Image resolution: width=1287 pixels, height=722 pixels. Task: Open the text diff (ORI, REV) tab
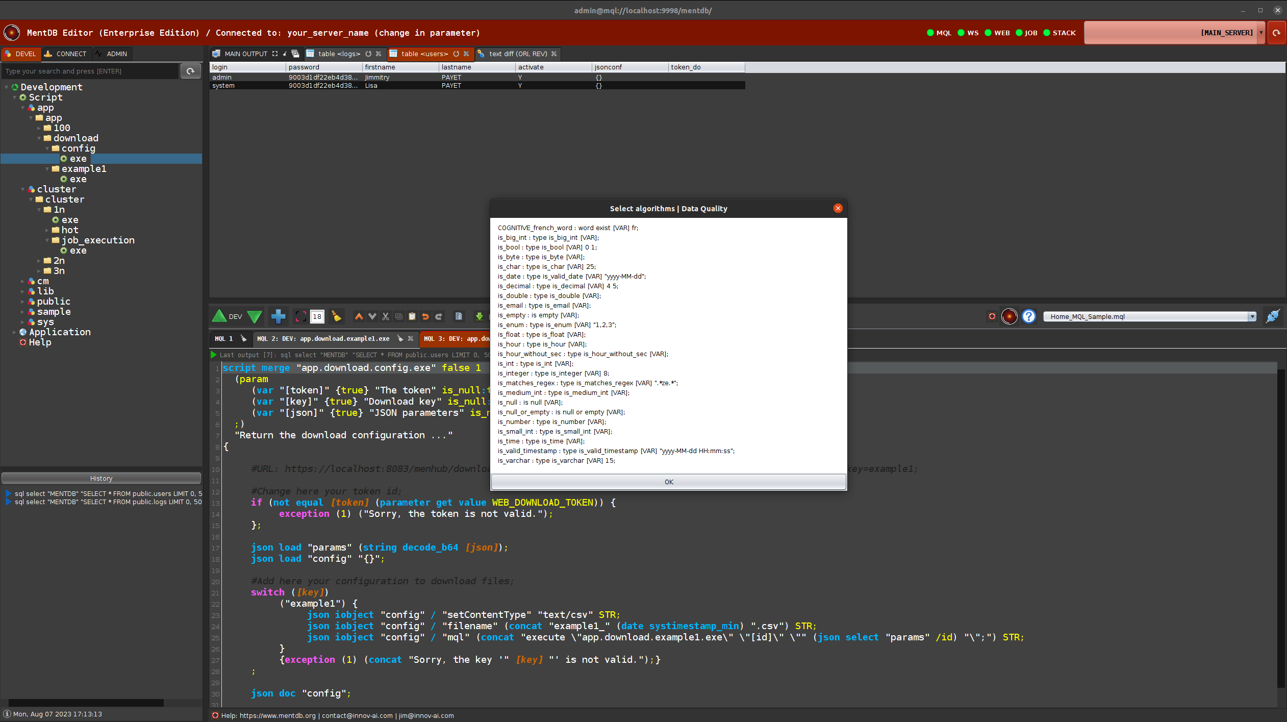(518, 54)
